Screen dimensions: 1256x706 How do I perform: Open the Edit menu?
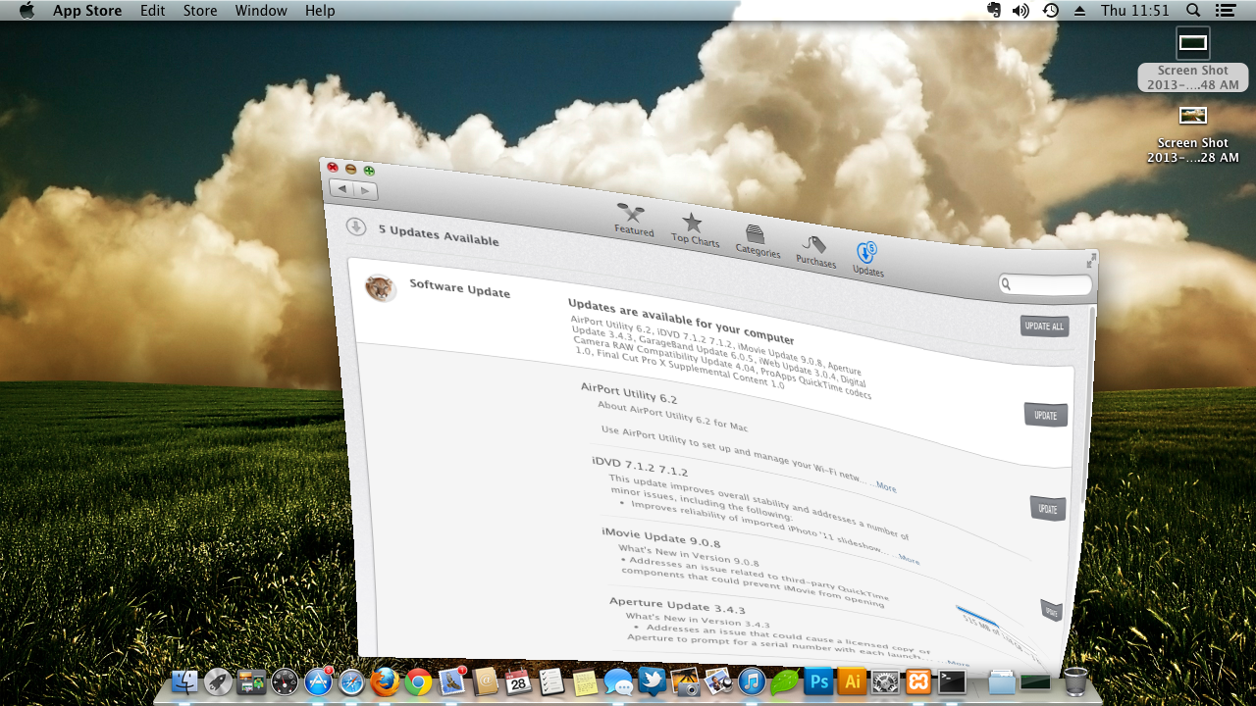152,11
